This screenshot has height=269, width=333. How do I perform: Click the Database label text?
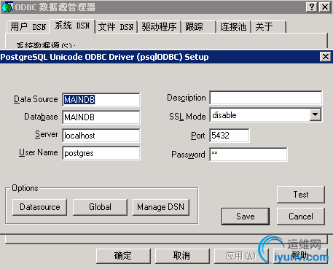[41, 117]
